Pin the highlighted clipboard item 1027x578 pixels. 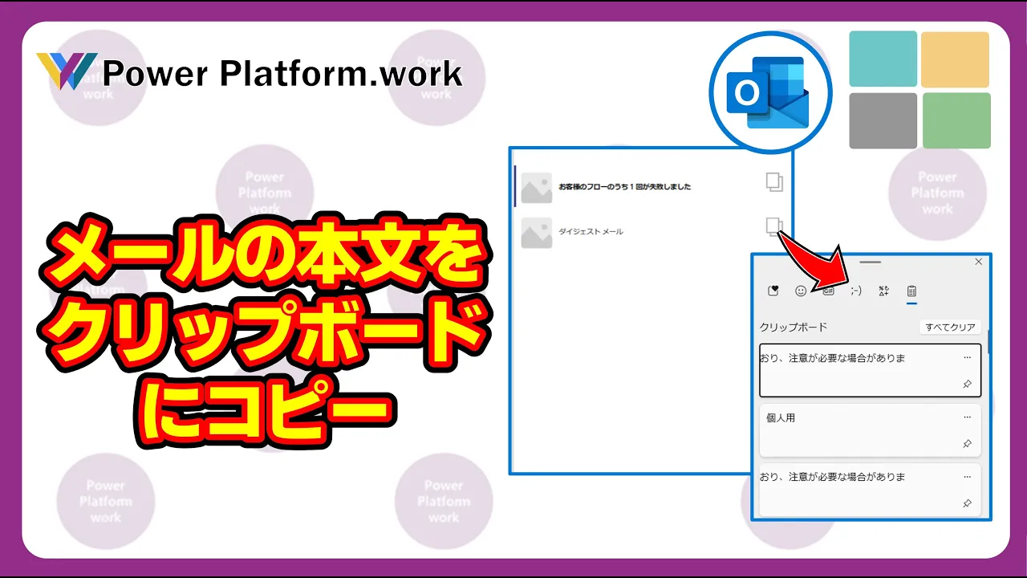click(x=967, y=385)
